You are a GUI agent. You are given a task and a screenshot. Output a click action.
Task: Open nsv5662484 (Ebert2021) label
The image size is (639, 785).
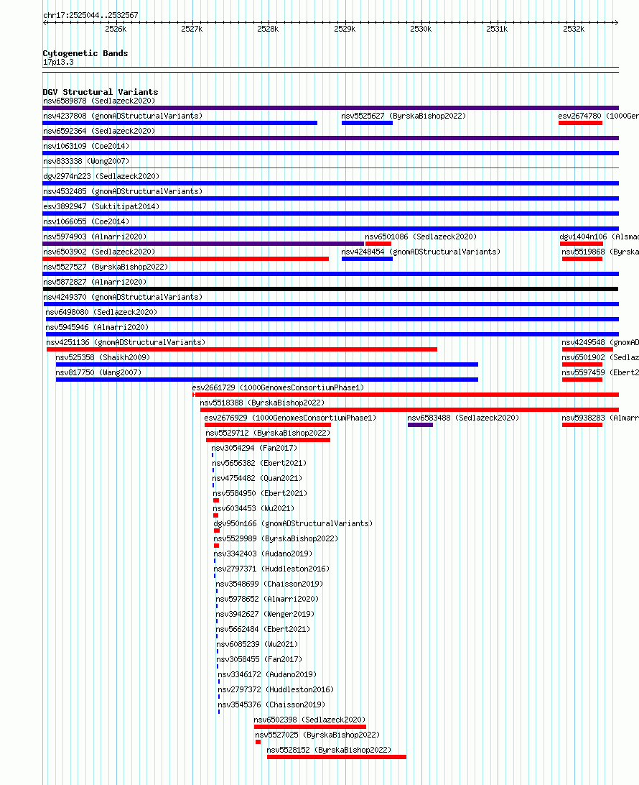point(263,629)
